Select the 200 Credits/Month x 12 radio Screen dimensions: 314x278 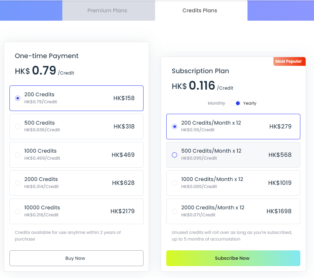point(174,127)
